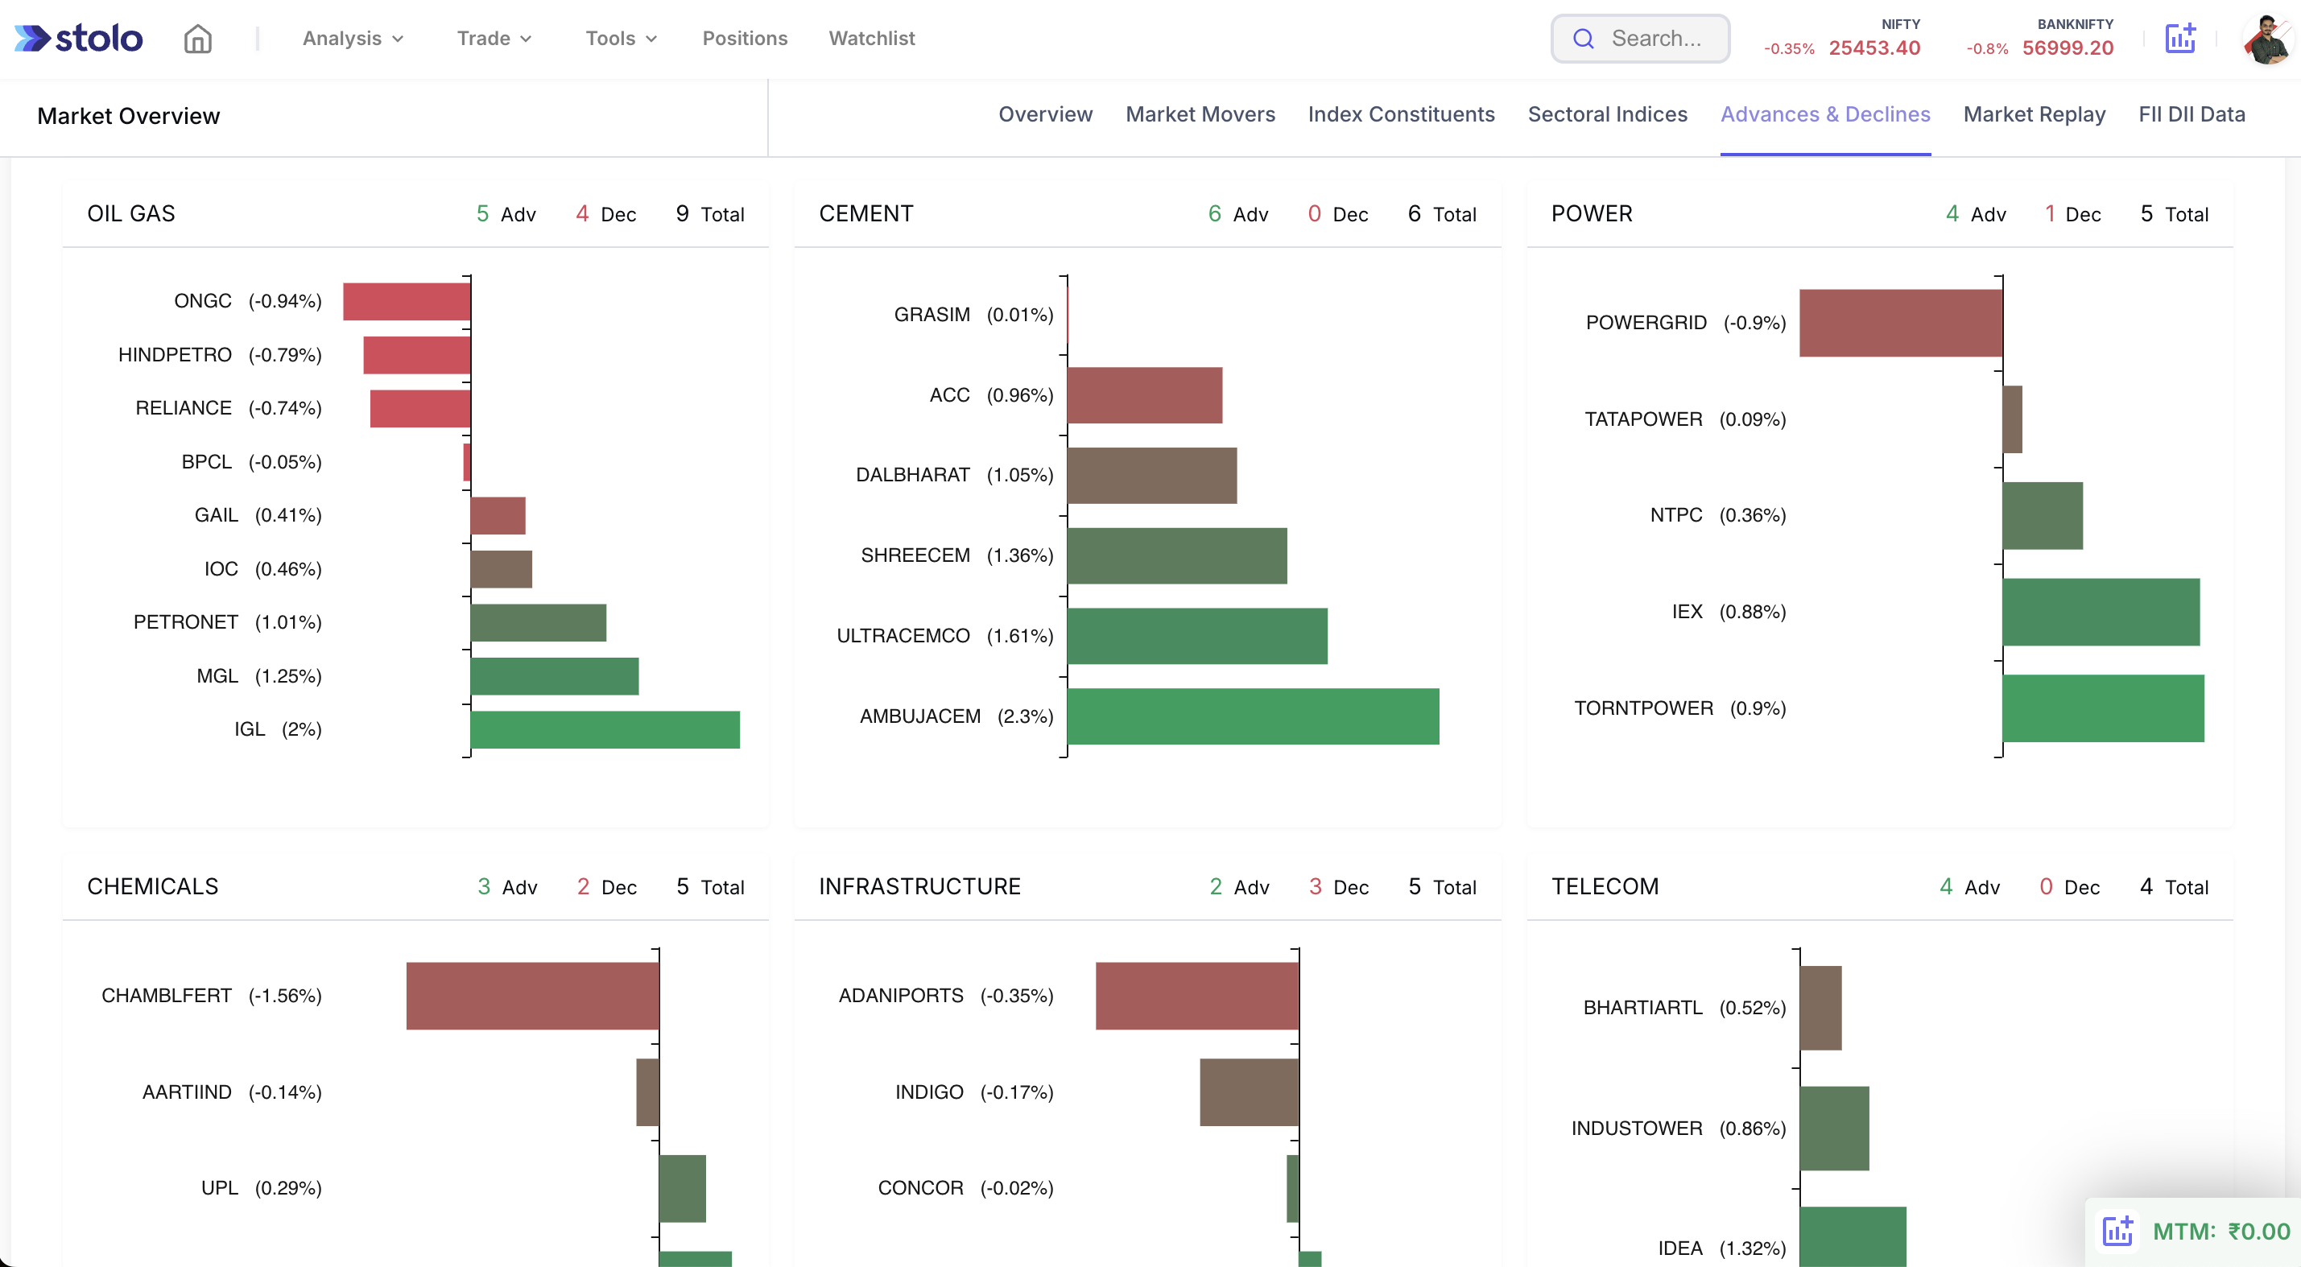Open the FII DII Data tab
The height and width of the screenshot is (1267, 2301).
2192,114
